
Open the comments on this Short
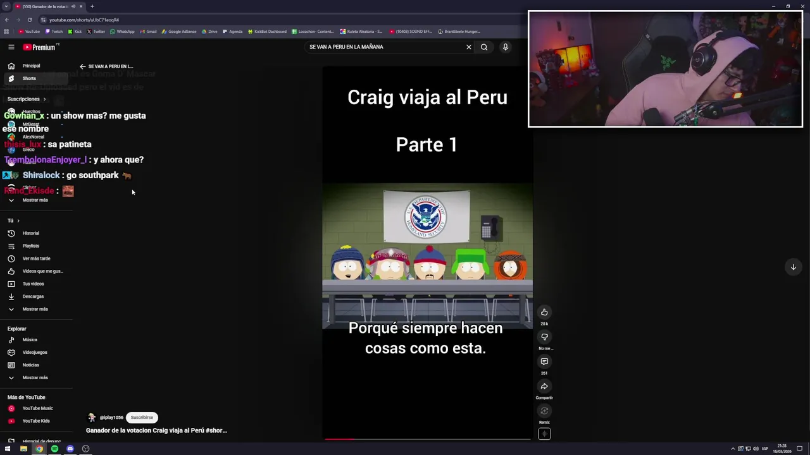[544, 361]
